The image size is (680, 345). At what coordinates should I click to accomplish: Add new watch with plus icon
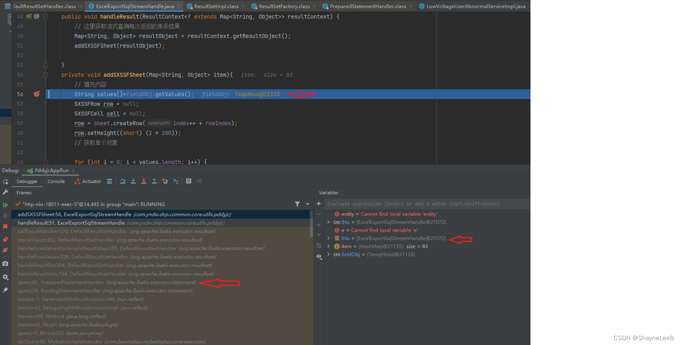(x=319, y=204)
